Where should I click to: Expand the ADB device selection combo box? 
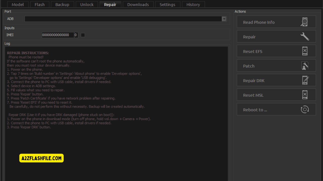click(x=125, y=19)
